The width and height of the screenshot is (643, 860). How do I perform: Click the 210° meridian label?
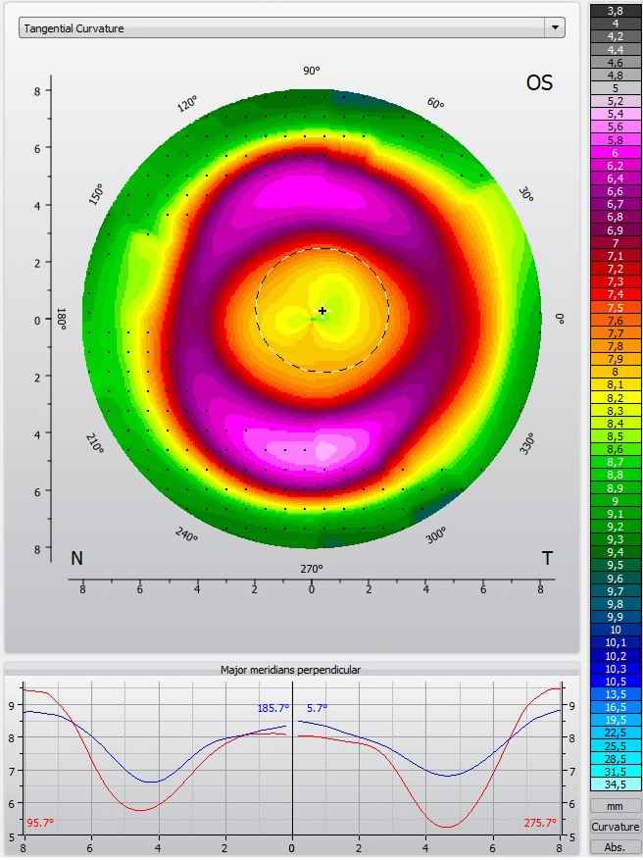point(95,443)
